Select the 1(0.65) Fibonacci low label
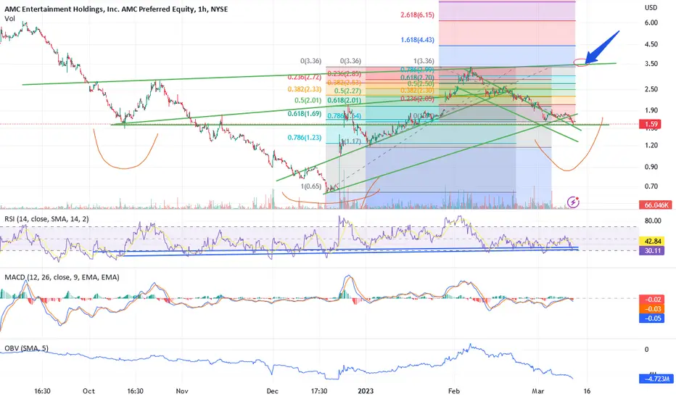Screen dimensions: 676x399 click(x=311, y=186)
